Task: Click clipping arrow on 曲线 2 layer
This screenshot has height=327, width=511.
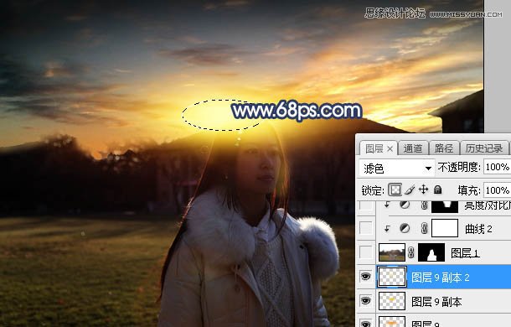Action: pyautogui.click(x=387, y=229)
